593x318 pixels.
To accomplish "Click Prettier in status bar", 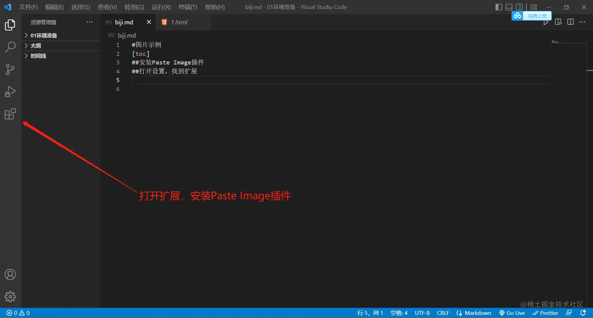I will tap(545, 313).
